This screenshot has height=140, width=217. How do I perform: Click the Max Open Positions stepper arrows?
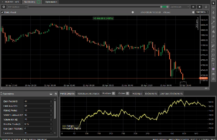point(51,129)
